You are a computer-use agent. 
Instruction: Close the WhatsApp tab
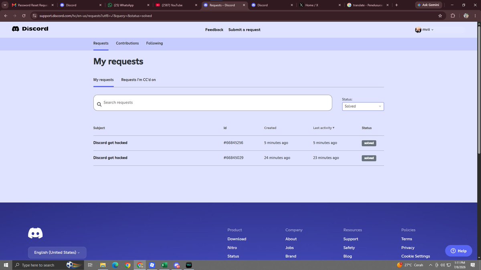[148, 5]
